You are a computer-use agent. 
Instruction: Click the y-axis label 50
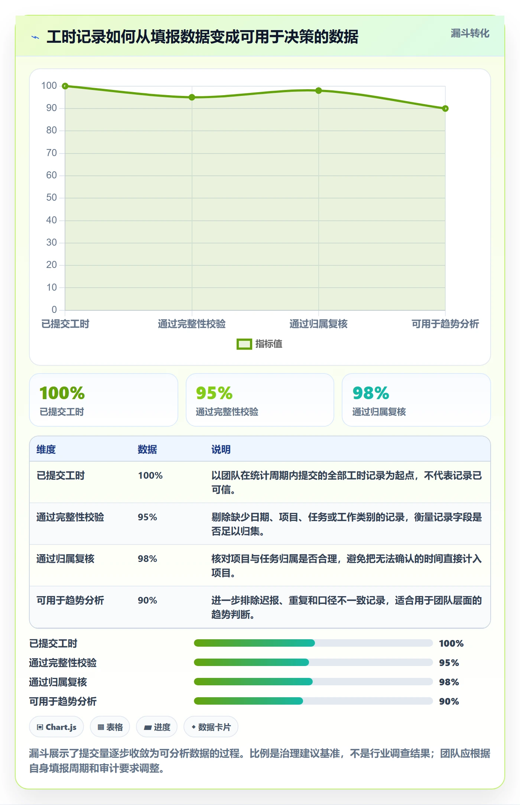[x=52, y=198]
